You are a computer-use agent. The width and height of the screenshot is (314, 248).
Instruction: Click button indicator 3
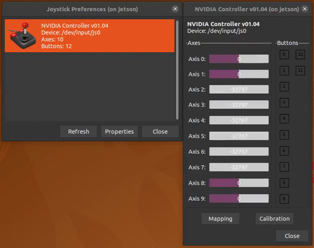(284, 102)
